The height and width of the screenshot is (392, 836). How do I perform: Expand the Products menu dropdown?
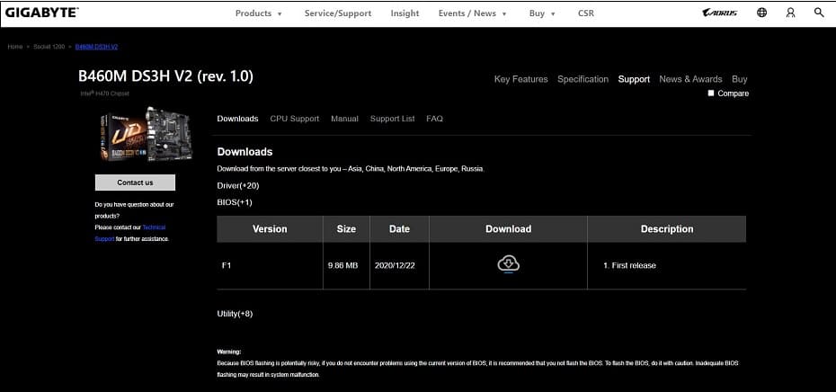(x=259, y=13)
